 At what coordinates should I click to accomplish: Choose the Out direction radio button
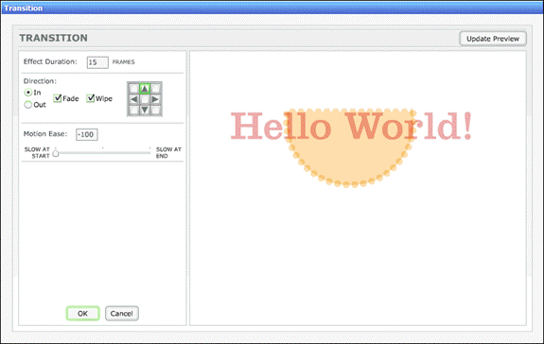28,105
